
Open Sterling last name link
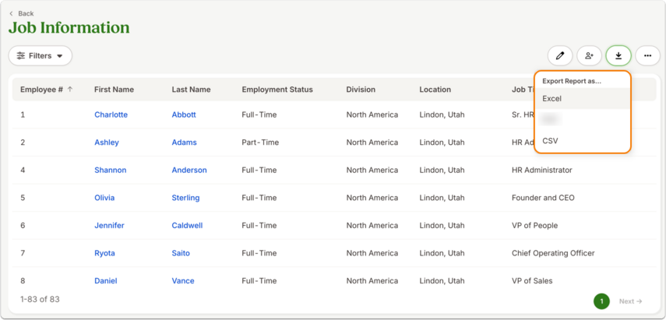point(185,198)
